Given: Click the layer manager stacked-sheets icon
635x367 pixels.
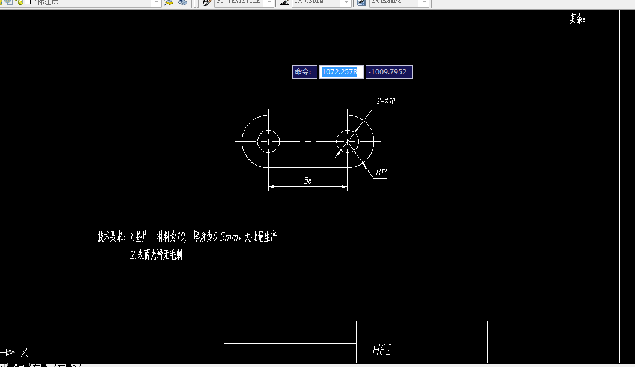Looking at the screenshot, I should tap(169, 2).
